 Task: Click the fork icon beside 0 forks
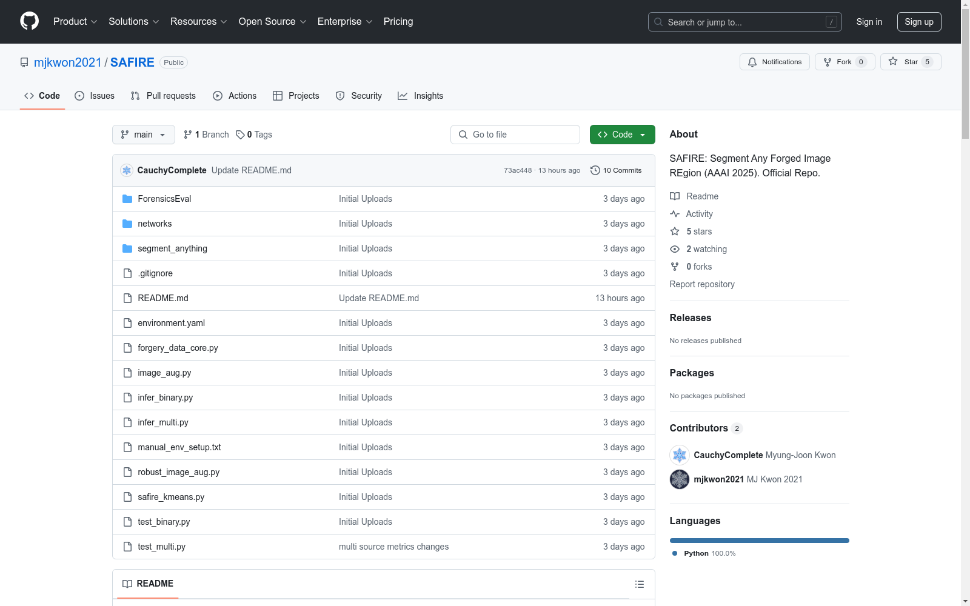pos(675,267)
